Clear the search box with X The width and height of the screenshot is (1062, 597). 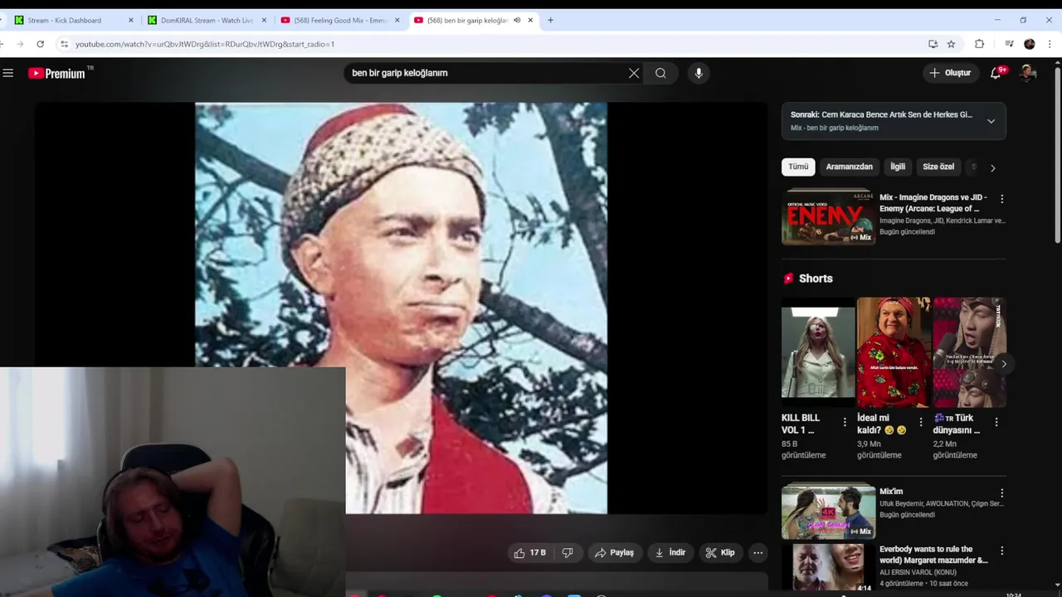[634, 73]
